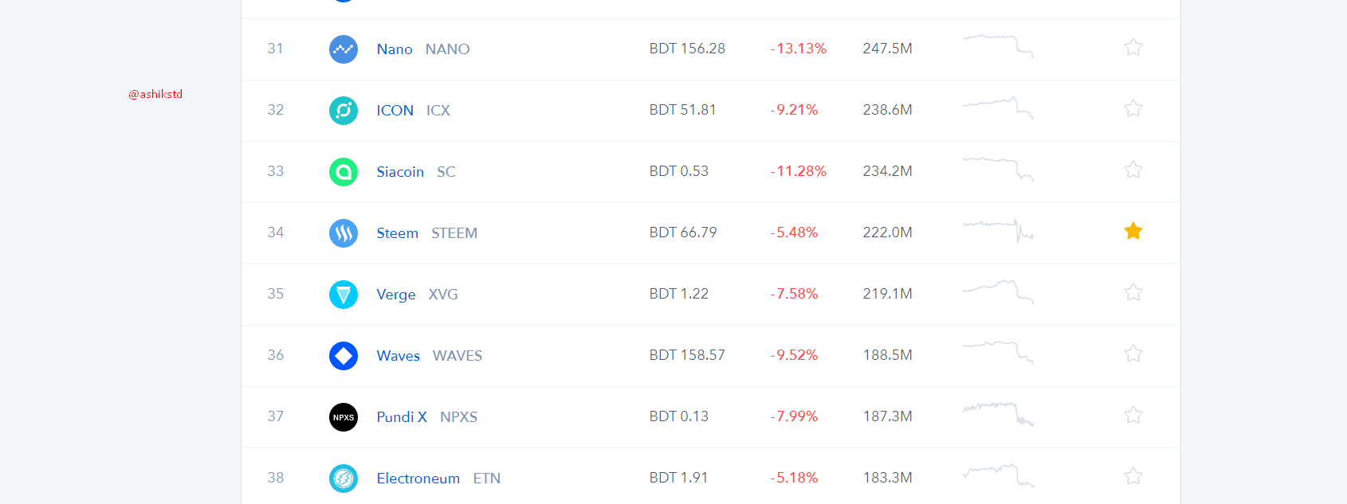View the Nano price sparkline chart

click(x=998, y=46)
